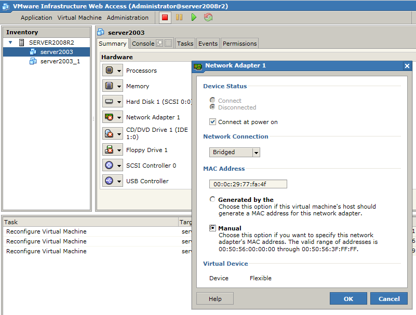The width and height of the screenshot is (416, 315).
Task: Click the MAC address input field
Action: point(248,184)
